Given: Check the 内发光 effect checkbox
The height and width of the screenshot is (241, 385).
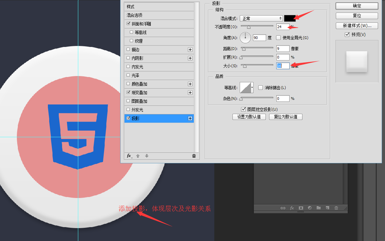Looking at the screenshot, I should [x=128, y=67].
